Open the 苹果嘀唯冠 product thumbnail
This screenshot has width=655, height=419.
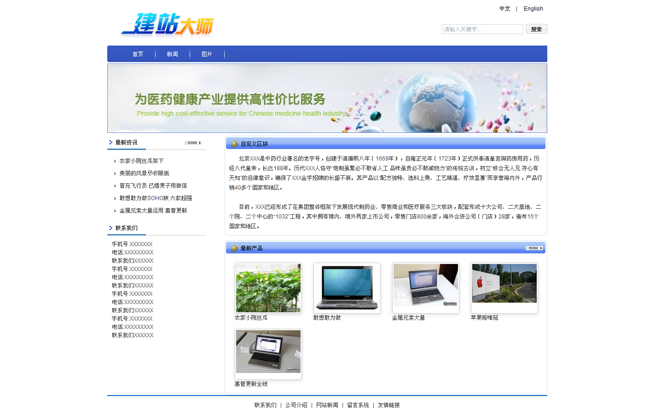pos(504,288)
